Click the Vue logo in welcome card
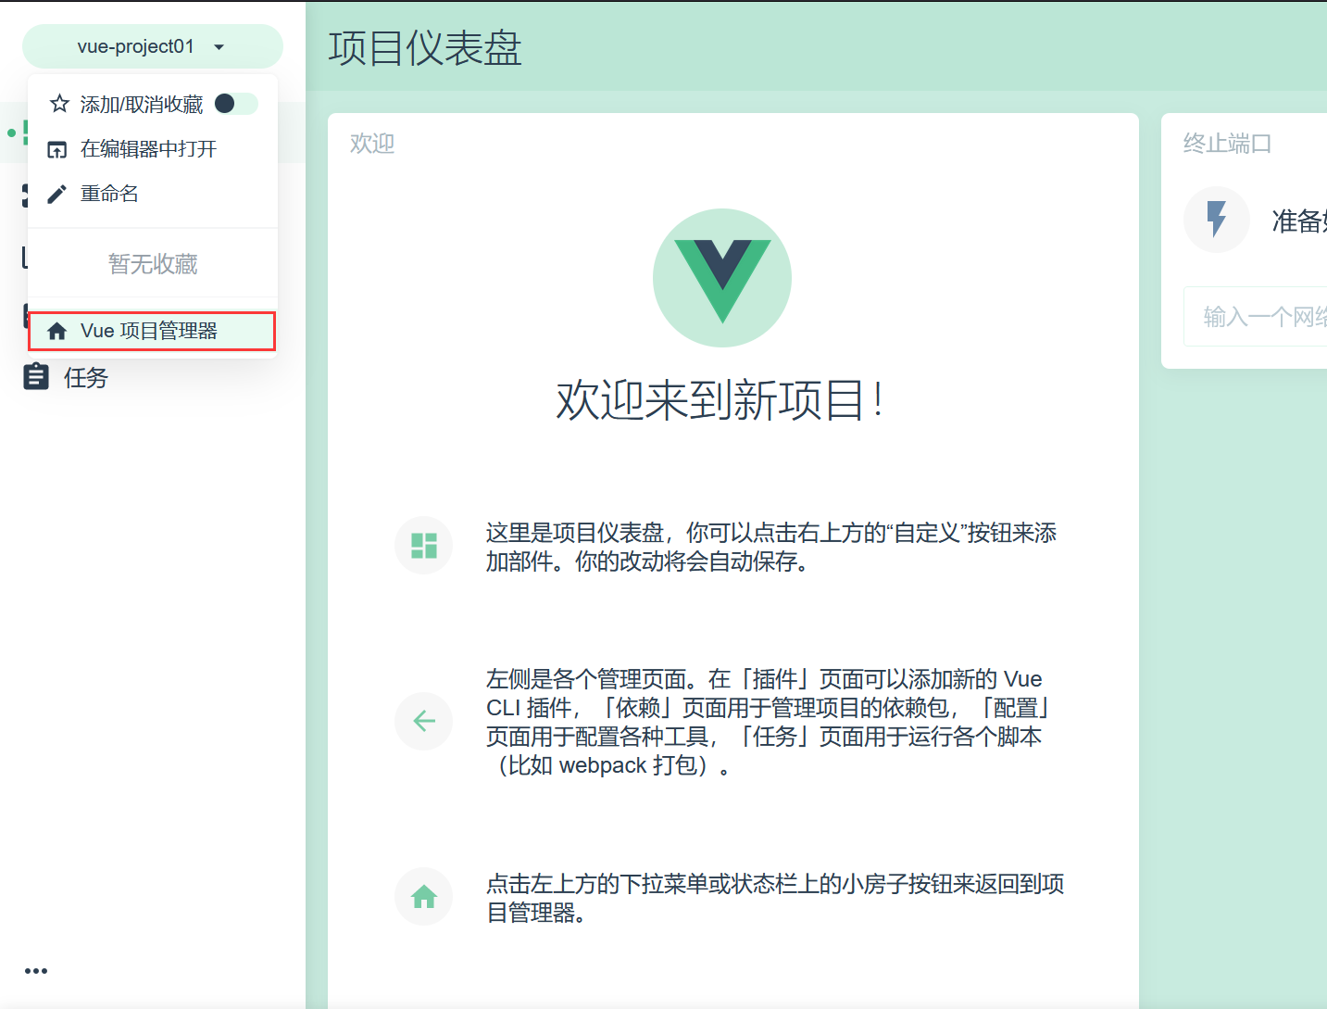This screenshot has height=1009, width=1327. click(722, 278)
